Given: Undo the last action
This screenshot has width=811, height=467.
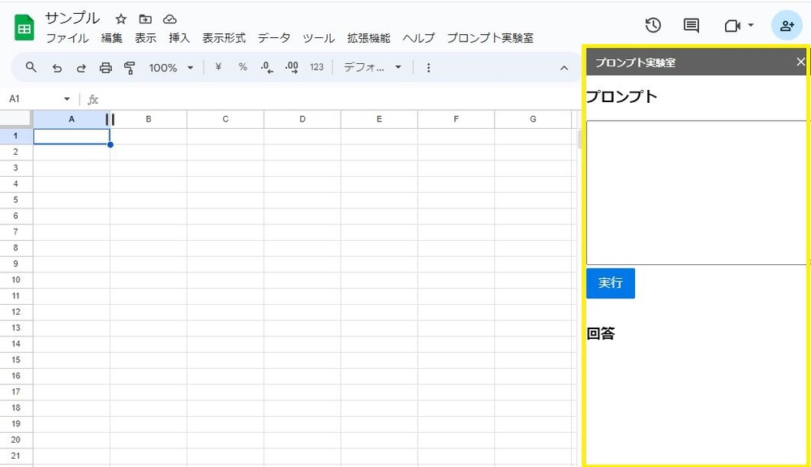Looking at the screenshot, I should 57,68.
